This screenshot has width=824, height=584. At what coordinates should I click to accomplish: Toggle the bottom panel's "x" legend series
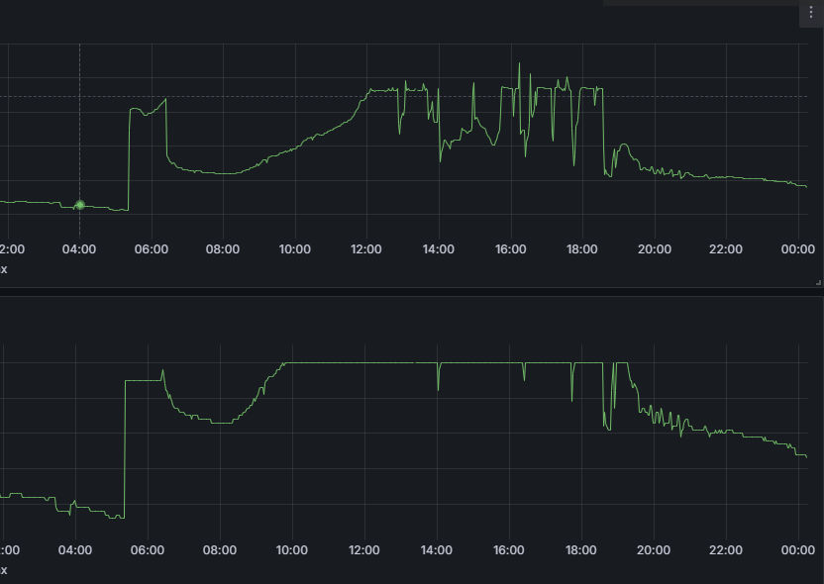tap(4, 570)
